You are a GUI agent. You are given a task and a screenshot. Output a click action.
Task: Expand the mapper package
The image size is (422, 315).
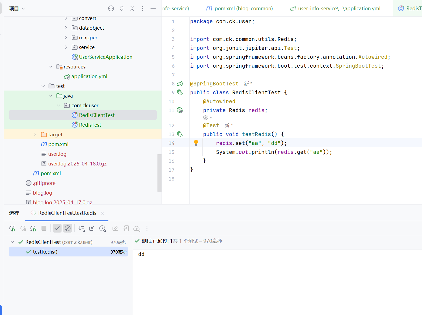66,37
